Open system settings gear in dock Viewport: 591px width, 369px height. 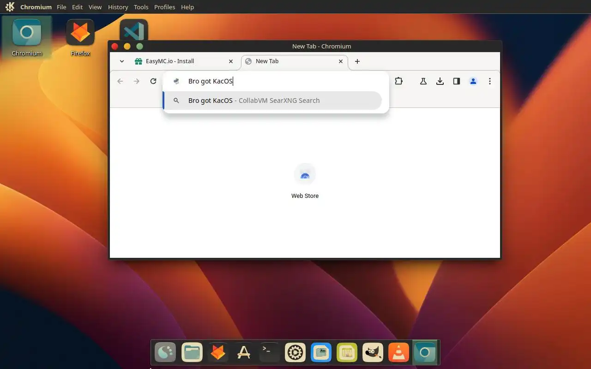[295, 353]
